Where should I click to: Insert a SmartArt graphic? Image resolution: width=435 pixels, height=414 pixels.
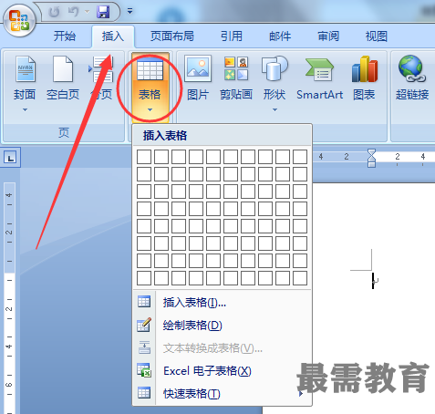(320, 79)
